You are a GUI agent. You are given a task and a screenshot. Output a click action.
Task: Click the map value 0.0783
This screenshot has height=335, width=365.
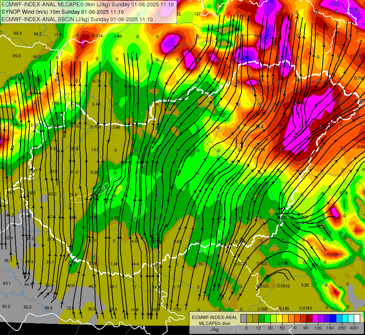point(305,308)
